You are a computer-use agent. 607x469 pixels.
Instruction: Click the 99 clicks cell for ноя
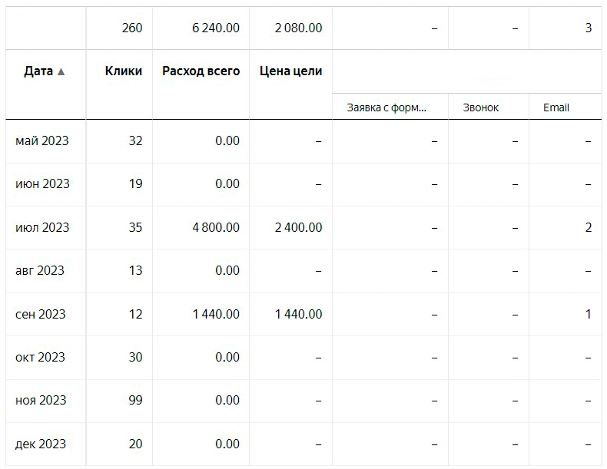134,400
